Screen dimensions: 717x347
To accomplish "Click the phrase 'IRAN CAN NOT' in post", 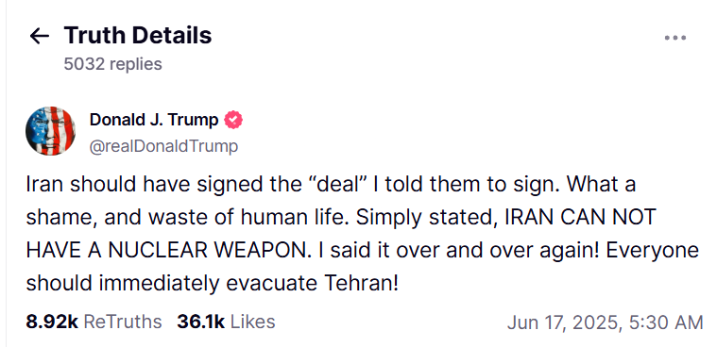I will coord(580,218).
